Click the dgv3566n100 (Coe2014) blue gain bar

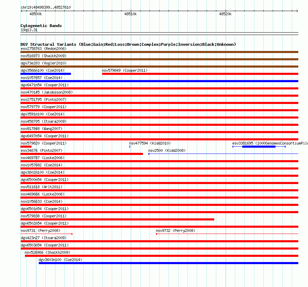pyautogui.click(x=46, y=74)
